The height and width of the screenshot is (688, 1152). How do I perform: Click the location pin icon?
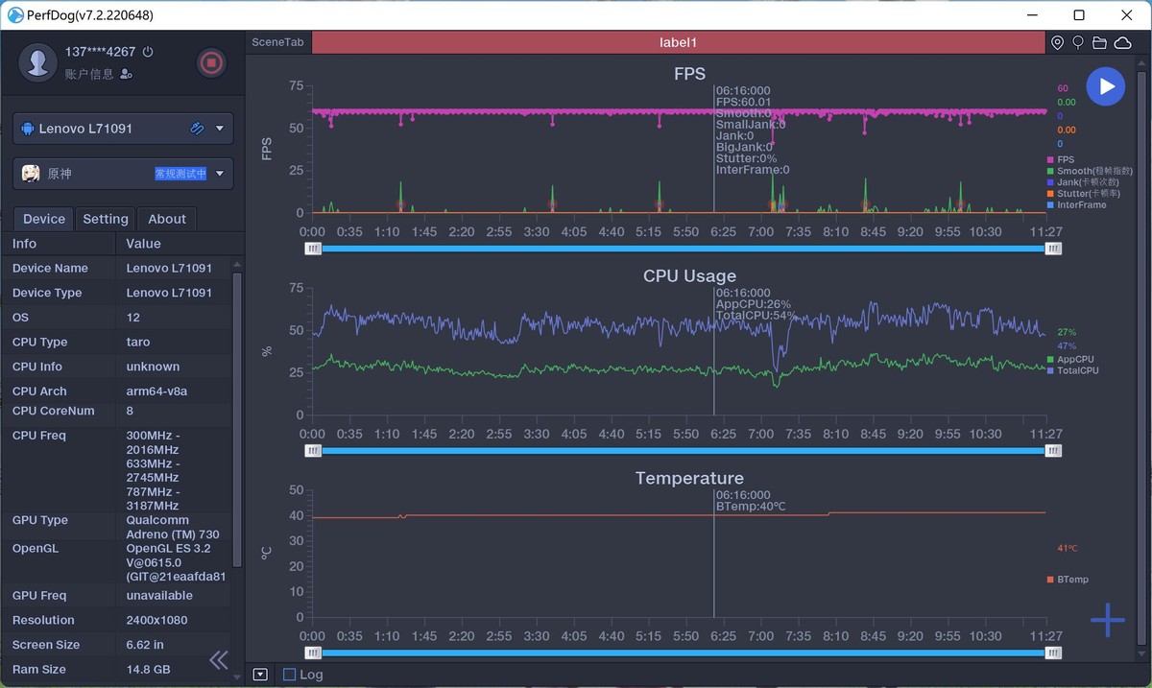click(x=1057, y=42)
